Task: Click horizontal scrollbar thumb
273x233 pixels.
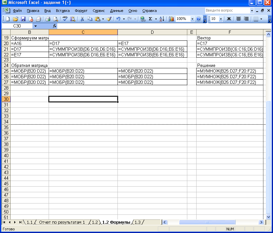Action: pyautogui.click(x=207, y=222)
